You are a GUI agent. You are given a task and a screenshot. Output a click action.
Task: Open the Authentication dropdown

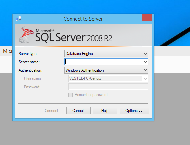tap(106, 70)
